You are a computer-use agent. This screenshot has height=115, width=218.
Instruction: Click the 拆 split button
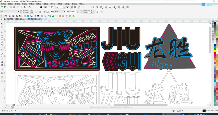tap(17, 16)
